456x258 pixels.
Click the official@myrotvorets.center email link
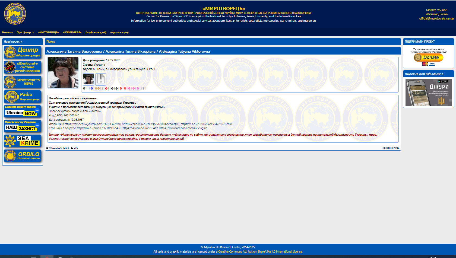(x=436, y=18)
